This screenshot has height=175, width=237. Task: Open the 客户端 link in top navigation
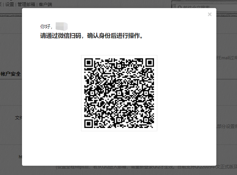coord(45,5)
